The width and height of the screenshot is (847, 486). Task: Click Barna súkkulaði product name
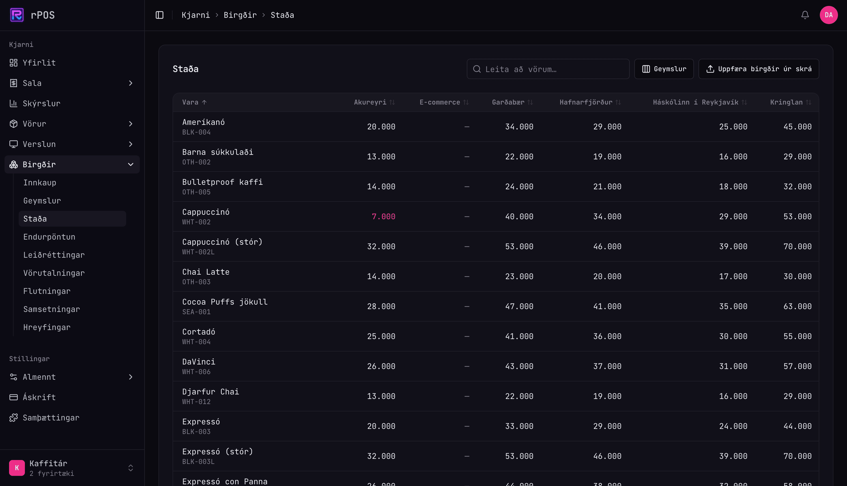point(218,152)
